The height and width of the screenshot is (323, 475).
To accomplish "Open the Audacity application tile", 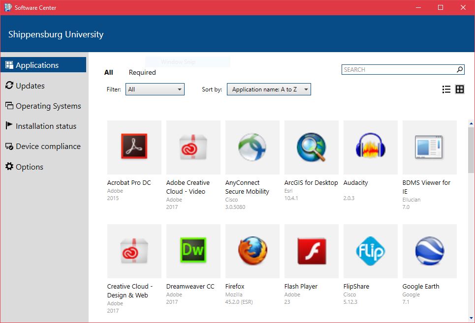I will point(370,147).
